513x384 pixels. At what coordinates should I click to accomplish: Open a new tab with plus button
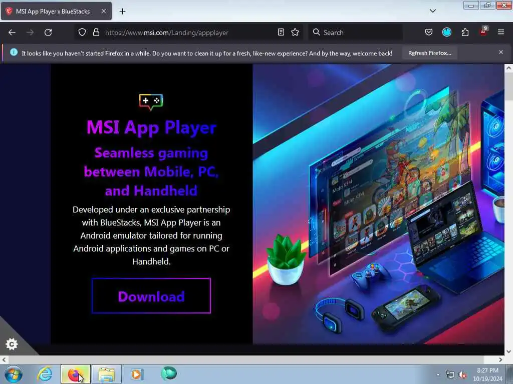click(122, 11)
